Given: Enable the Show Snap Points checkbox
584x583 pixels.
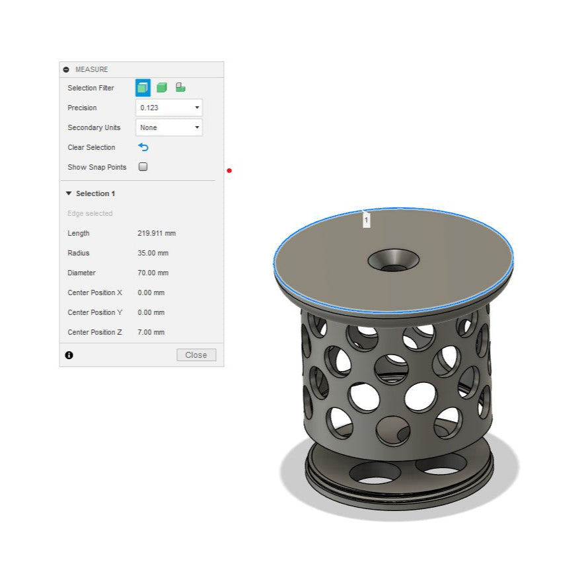Looking at the screenshot, I should pos(143,167).
